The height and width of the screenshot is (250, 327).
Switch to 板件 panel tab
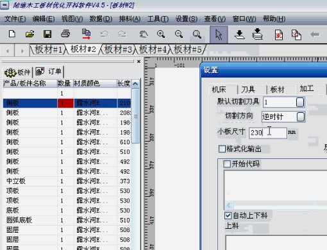pyautogui.click(x=17, y=72)
